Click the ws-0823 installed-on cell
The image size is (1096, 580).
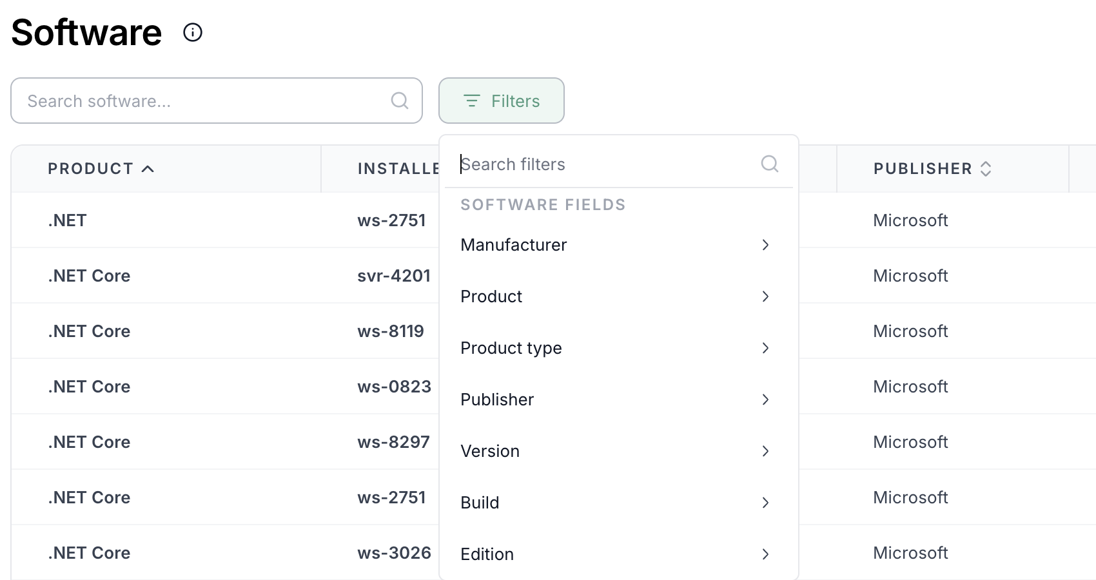coord(395,387)
